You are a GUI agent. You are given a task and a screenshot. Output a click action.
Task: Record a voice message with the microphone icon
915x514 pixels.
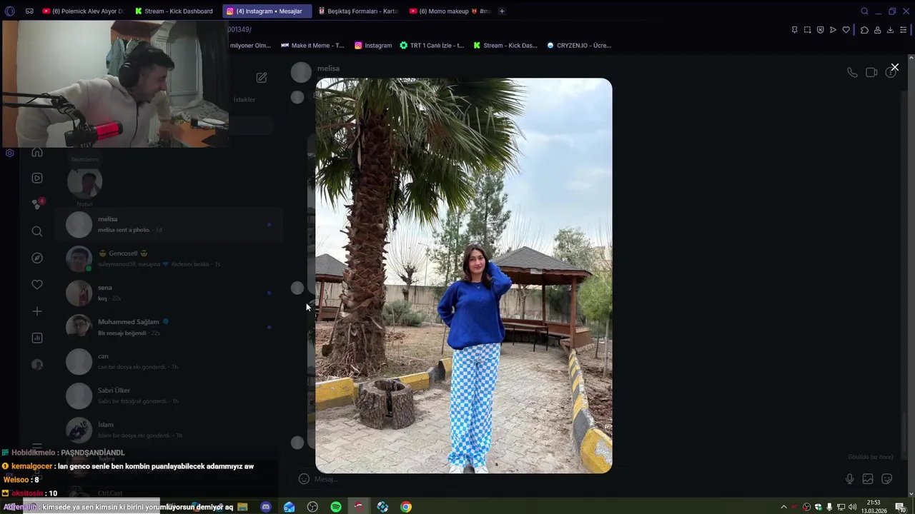[849, 479]
